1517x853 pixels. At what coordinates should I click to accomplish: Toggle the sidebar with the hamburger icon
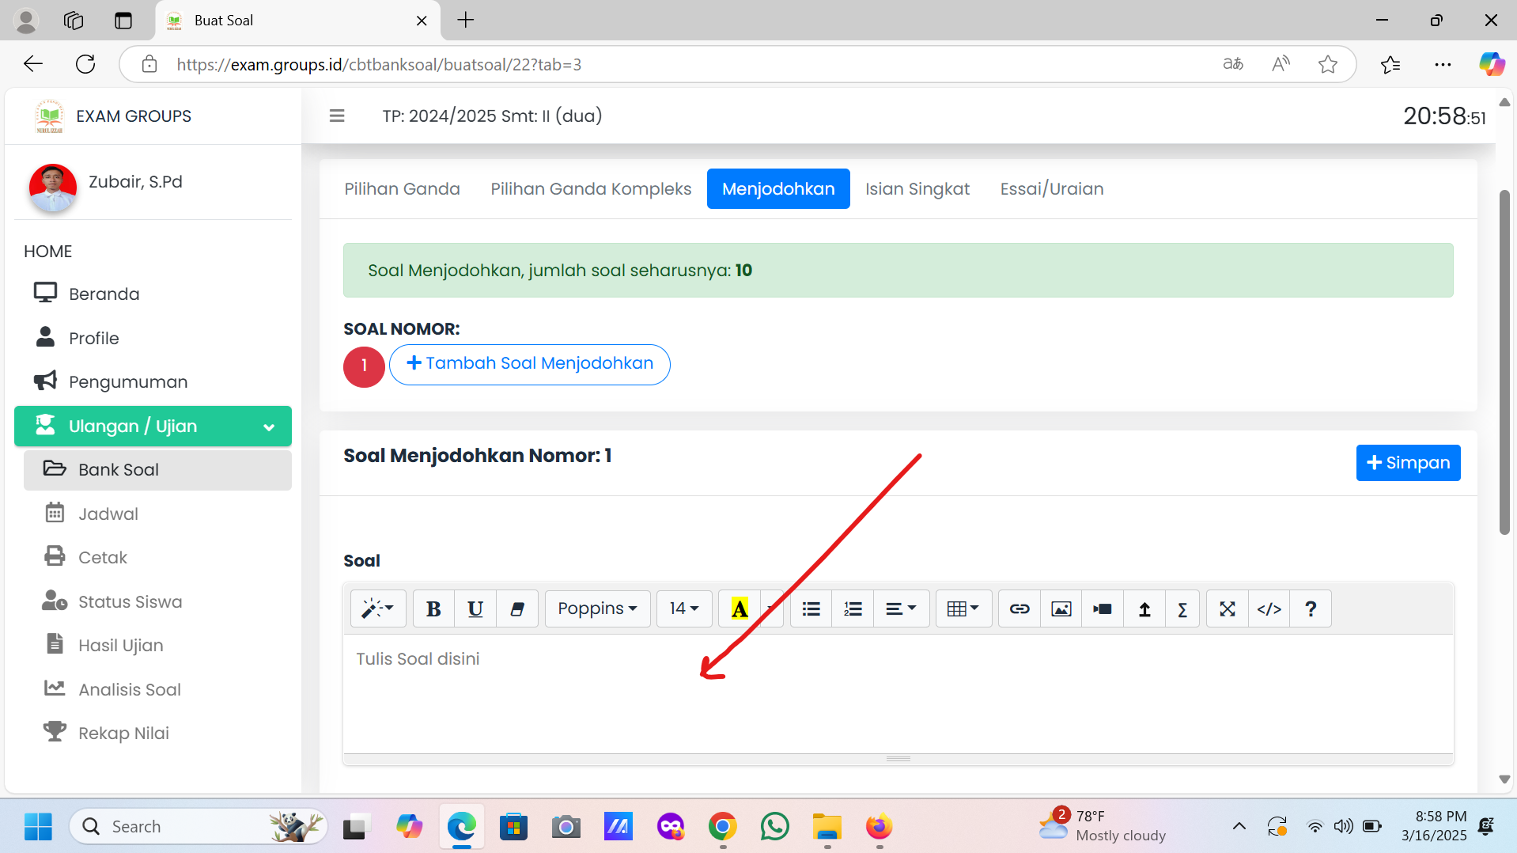[x=337, y=116]
